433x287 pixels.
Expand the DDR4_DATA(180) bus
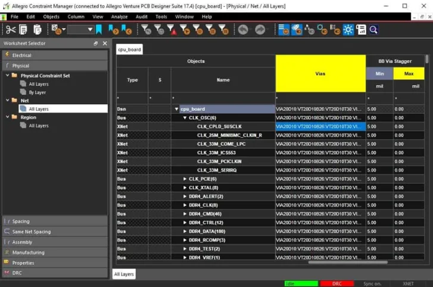[x=185, y=231]
